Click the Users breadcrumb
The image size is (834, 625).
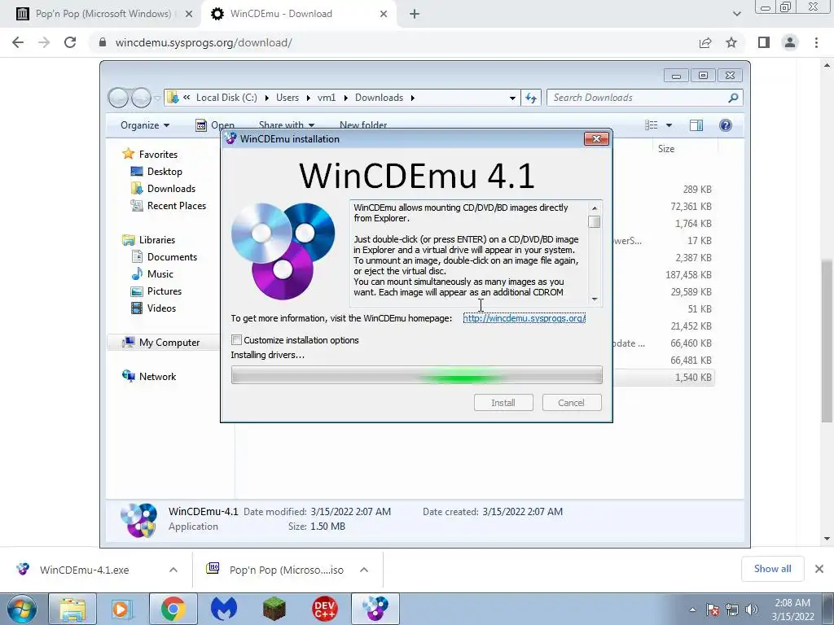(x=288, y=98)
